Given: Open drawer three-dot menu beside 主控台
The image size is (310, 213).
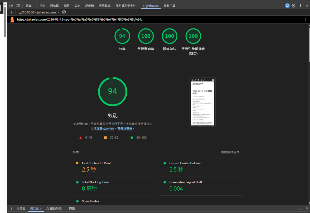Looking at the screenshot, I should (x=11, y=208).
